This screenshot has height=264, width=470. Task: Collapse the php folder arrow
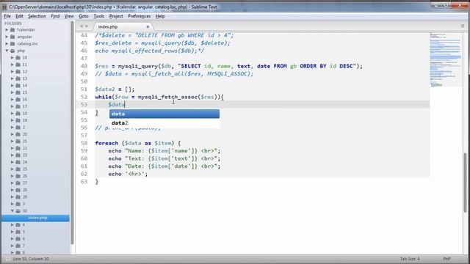coord(7,51)
